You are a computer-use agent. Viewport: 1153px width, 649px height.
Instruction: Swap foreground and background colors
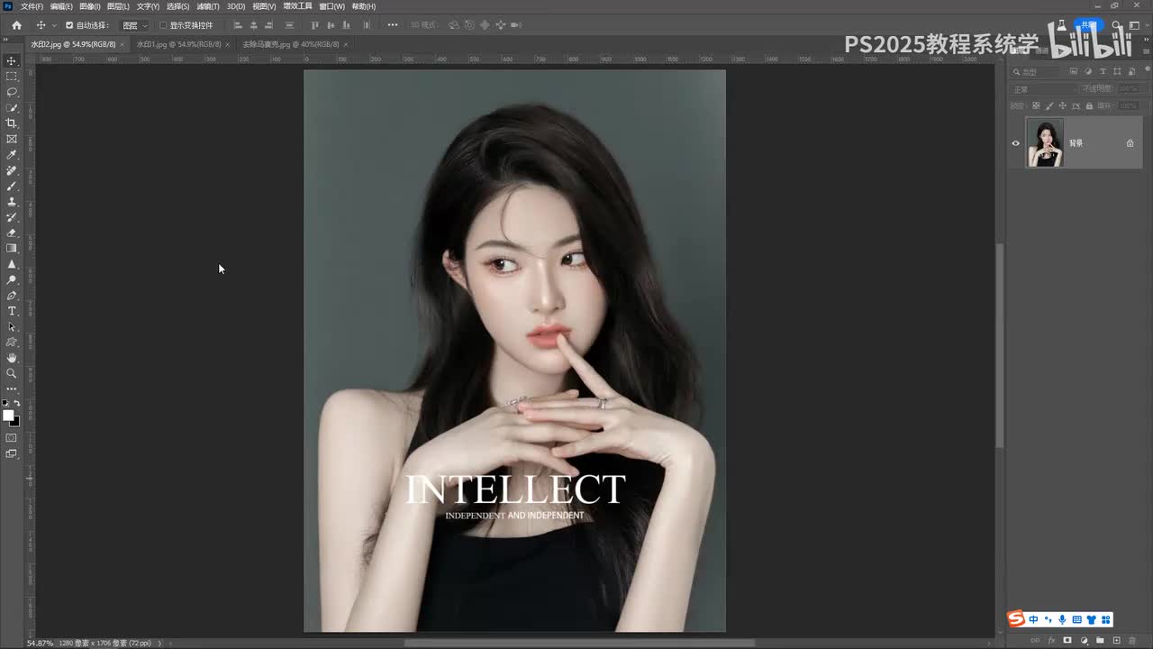[x=16, y=403]
